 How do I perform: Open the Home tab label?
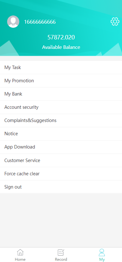(20, 259)
